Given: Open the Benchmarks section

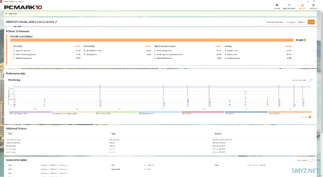Looking at the screenshot, I should click(289, 6).
